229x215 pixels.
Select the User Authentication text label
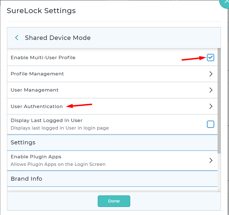coord(37,106)
